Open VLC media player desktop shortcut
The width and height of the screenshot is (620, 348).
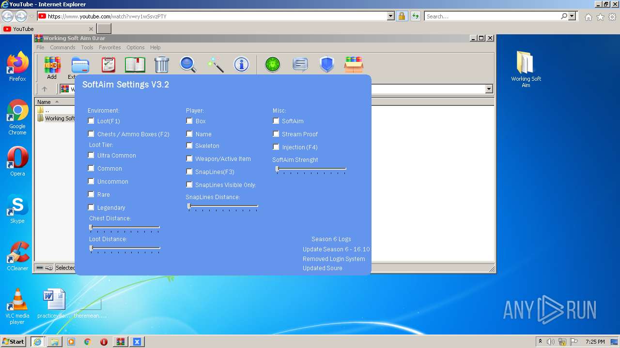point(17,306)
